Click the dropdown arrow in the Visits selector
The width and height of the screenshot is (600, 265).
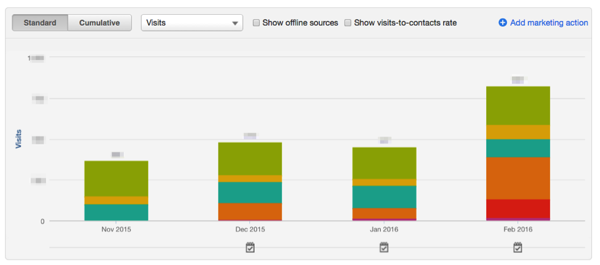click(235, 23)
